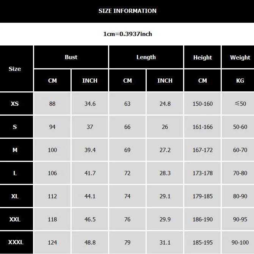Click the Size header cell
The image size is (254, 254).
coord(15,69)
